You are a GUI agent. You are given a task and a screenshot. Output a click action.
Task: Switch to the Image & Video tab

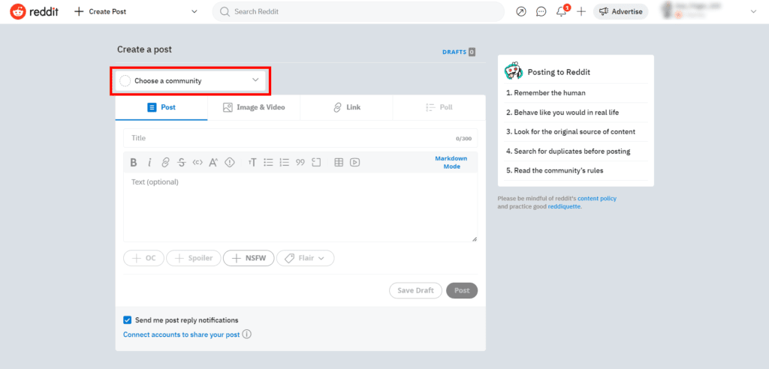pyautogui.click(x=254, y=107)
